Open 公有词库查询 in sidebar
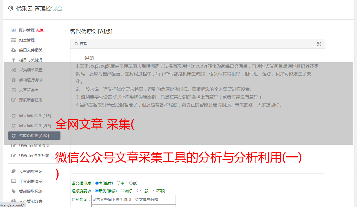Screen dimensions: 357x207 pyautogui.click(x=31, y=171)
